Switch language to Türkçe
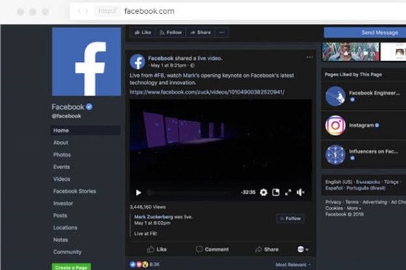Viewport: 406px width, 270px height. [392, 182]
